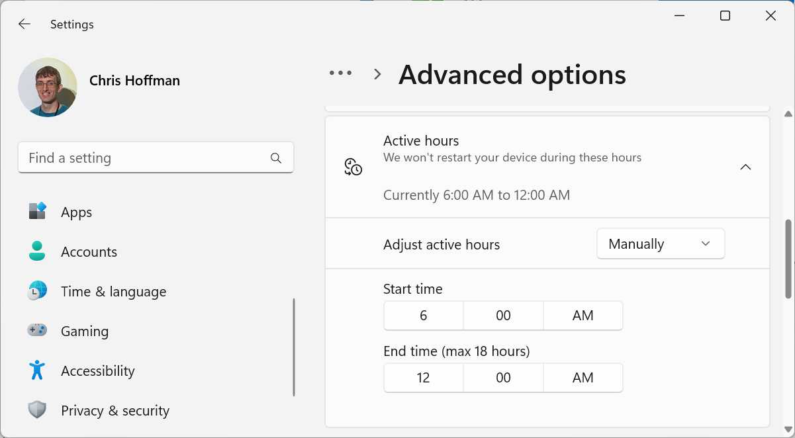Click the Find a setting search box
The height and width of the screenshot is (438, 795).
click(146, 158)
